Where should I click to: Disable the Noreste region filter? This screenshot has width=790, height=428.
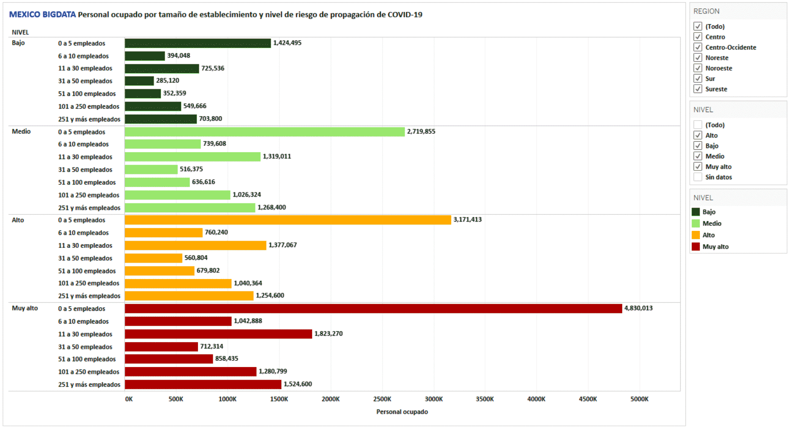pyautogui.click(x=698, y=58)
